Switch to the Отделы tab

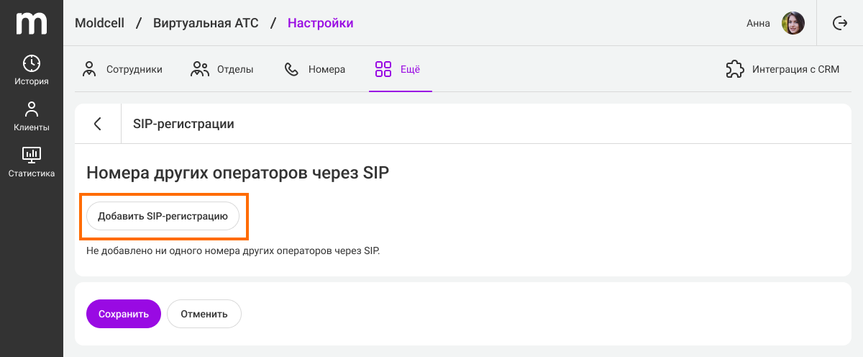tap(222, 69)
